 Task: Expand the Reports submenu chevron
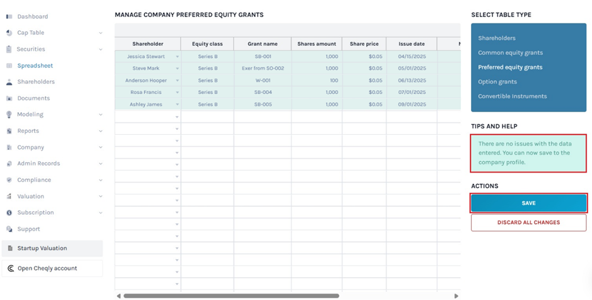click(101, 131)
